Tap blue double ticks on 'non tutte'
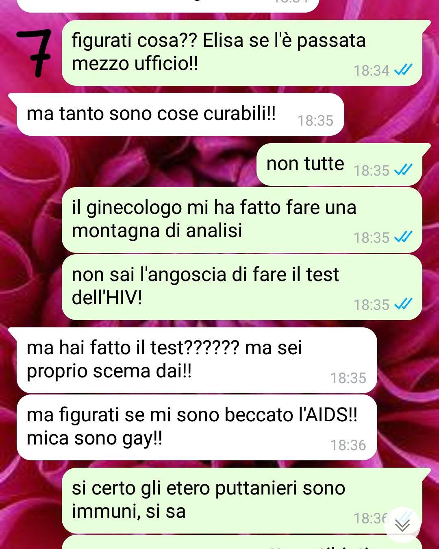The image size is (439, 549). tap(403, 170)
